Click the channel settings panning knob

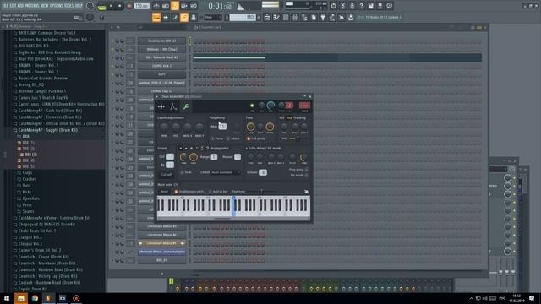(x=261, y=106)
